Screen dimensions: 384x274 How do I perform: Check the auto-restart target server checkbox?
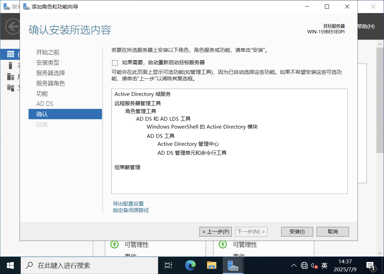(115, 63)
